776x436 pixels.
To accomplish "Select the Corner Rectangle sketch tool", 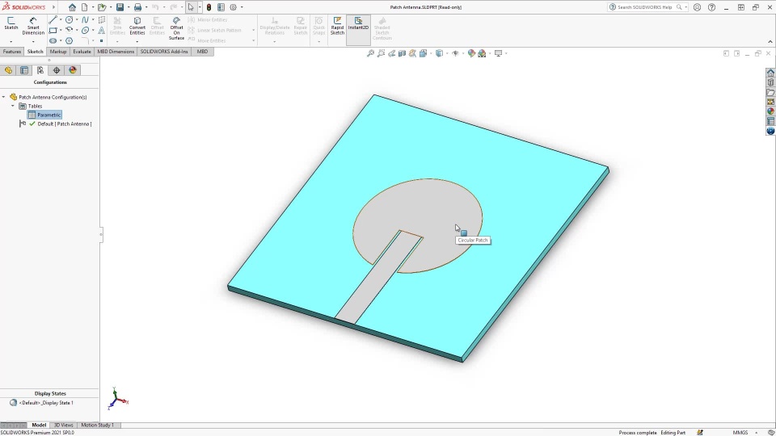I will [x=53, y=30].
